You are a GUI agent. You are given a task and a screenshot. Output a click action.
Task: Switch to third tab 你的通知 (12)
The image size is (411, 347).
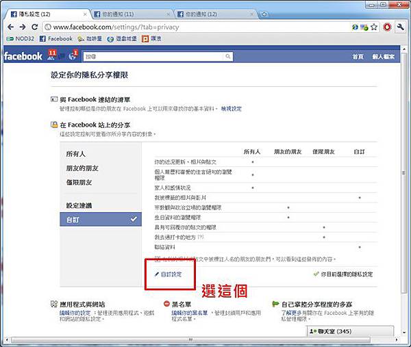[214, 14]
